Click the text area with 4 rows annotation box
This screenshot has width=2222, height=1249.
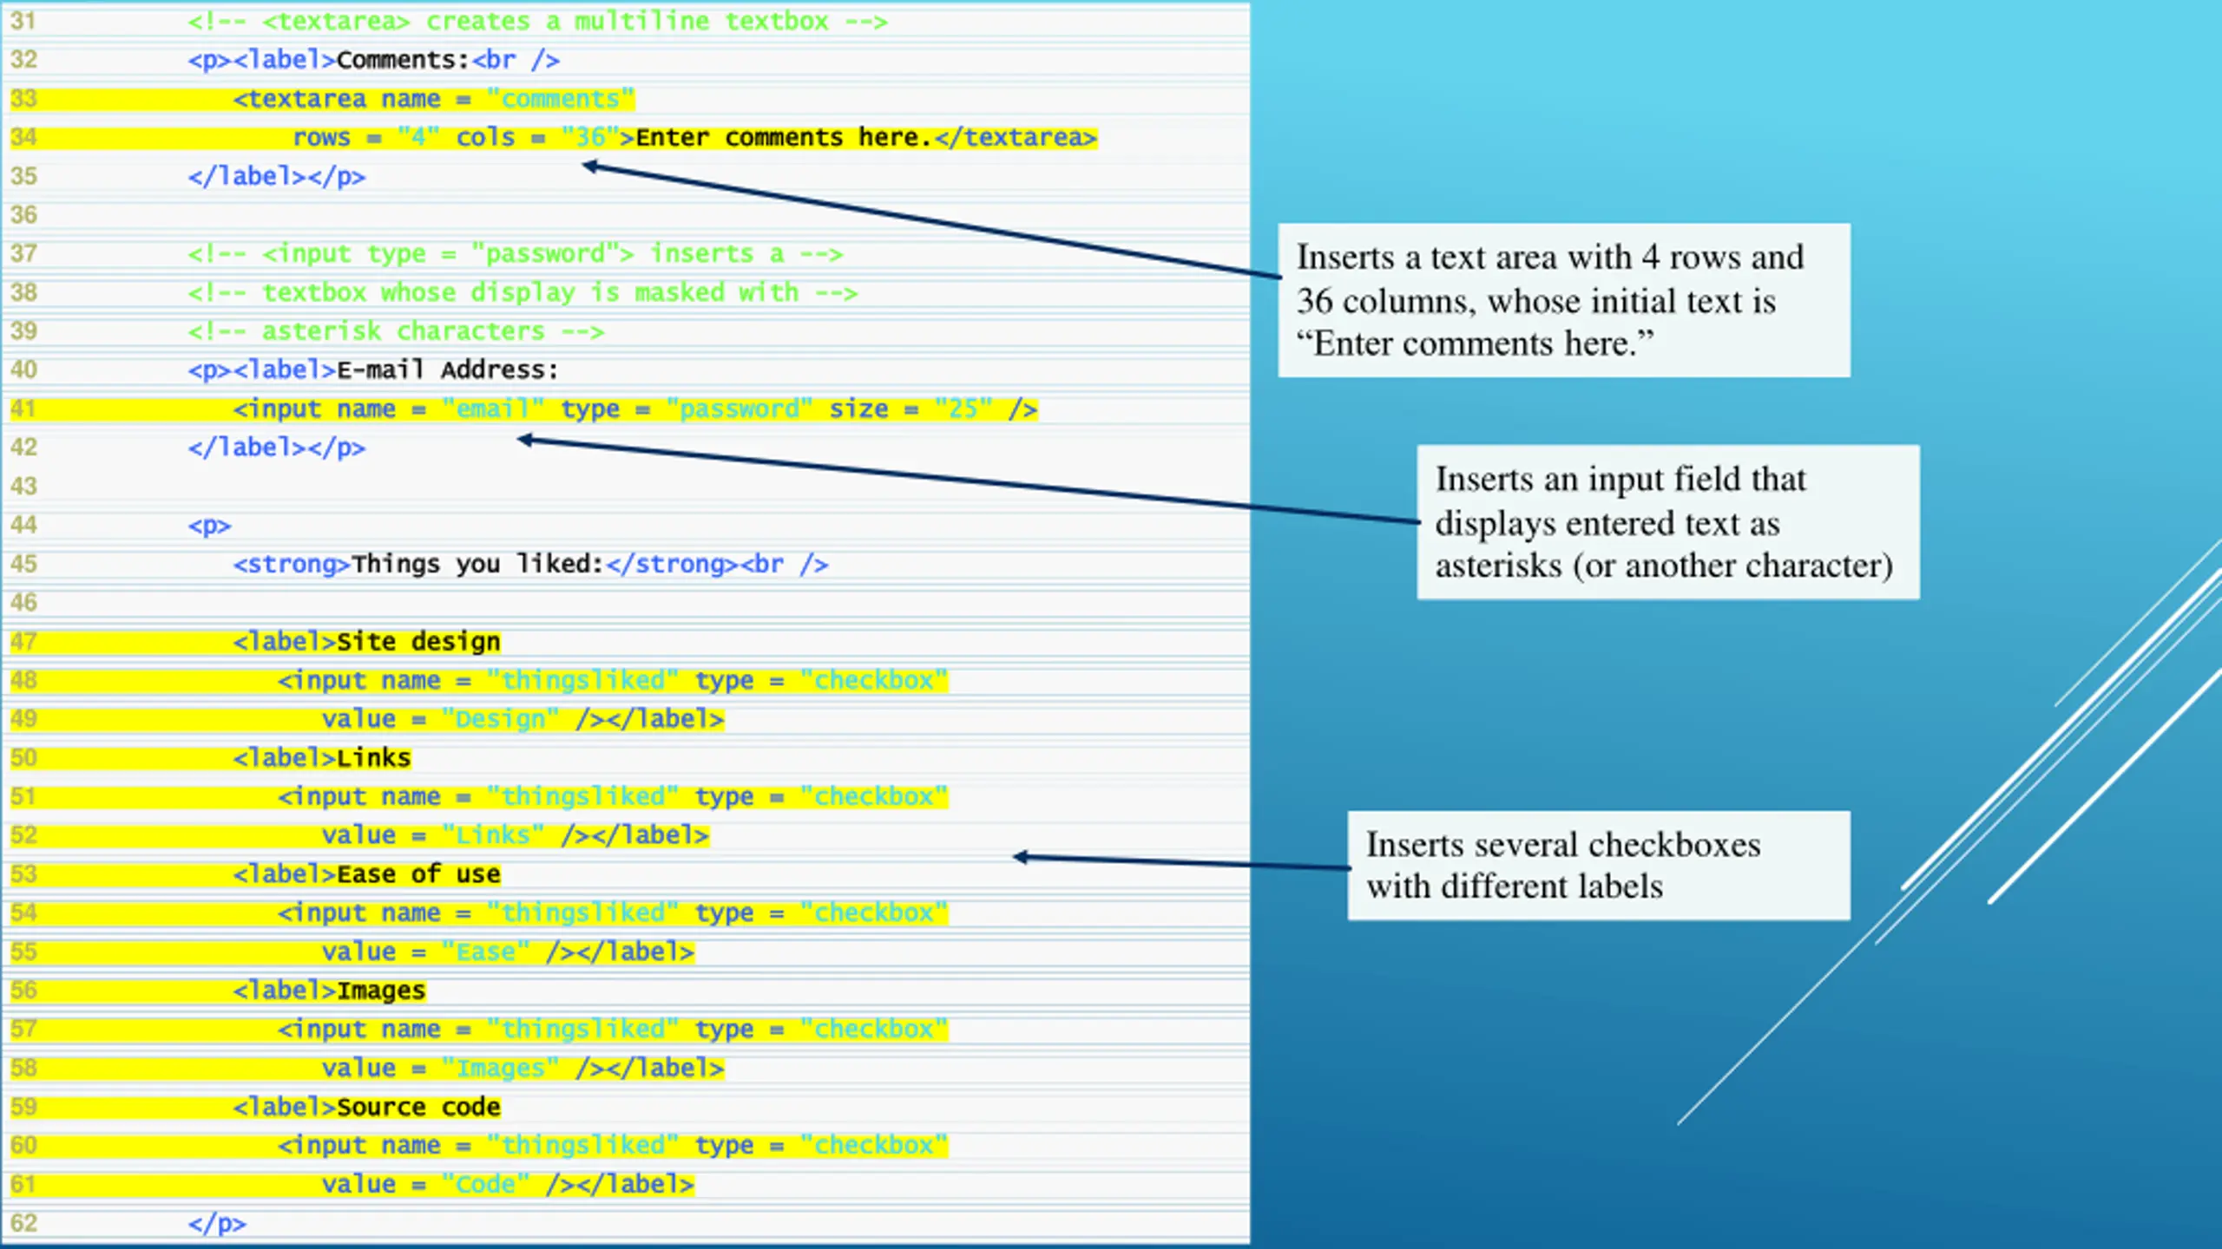click(x=1564, y=300)
